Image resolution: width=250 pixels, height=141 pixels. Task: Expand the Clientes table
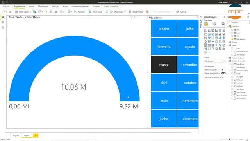point(228,42)
